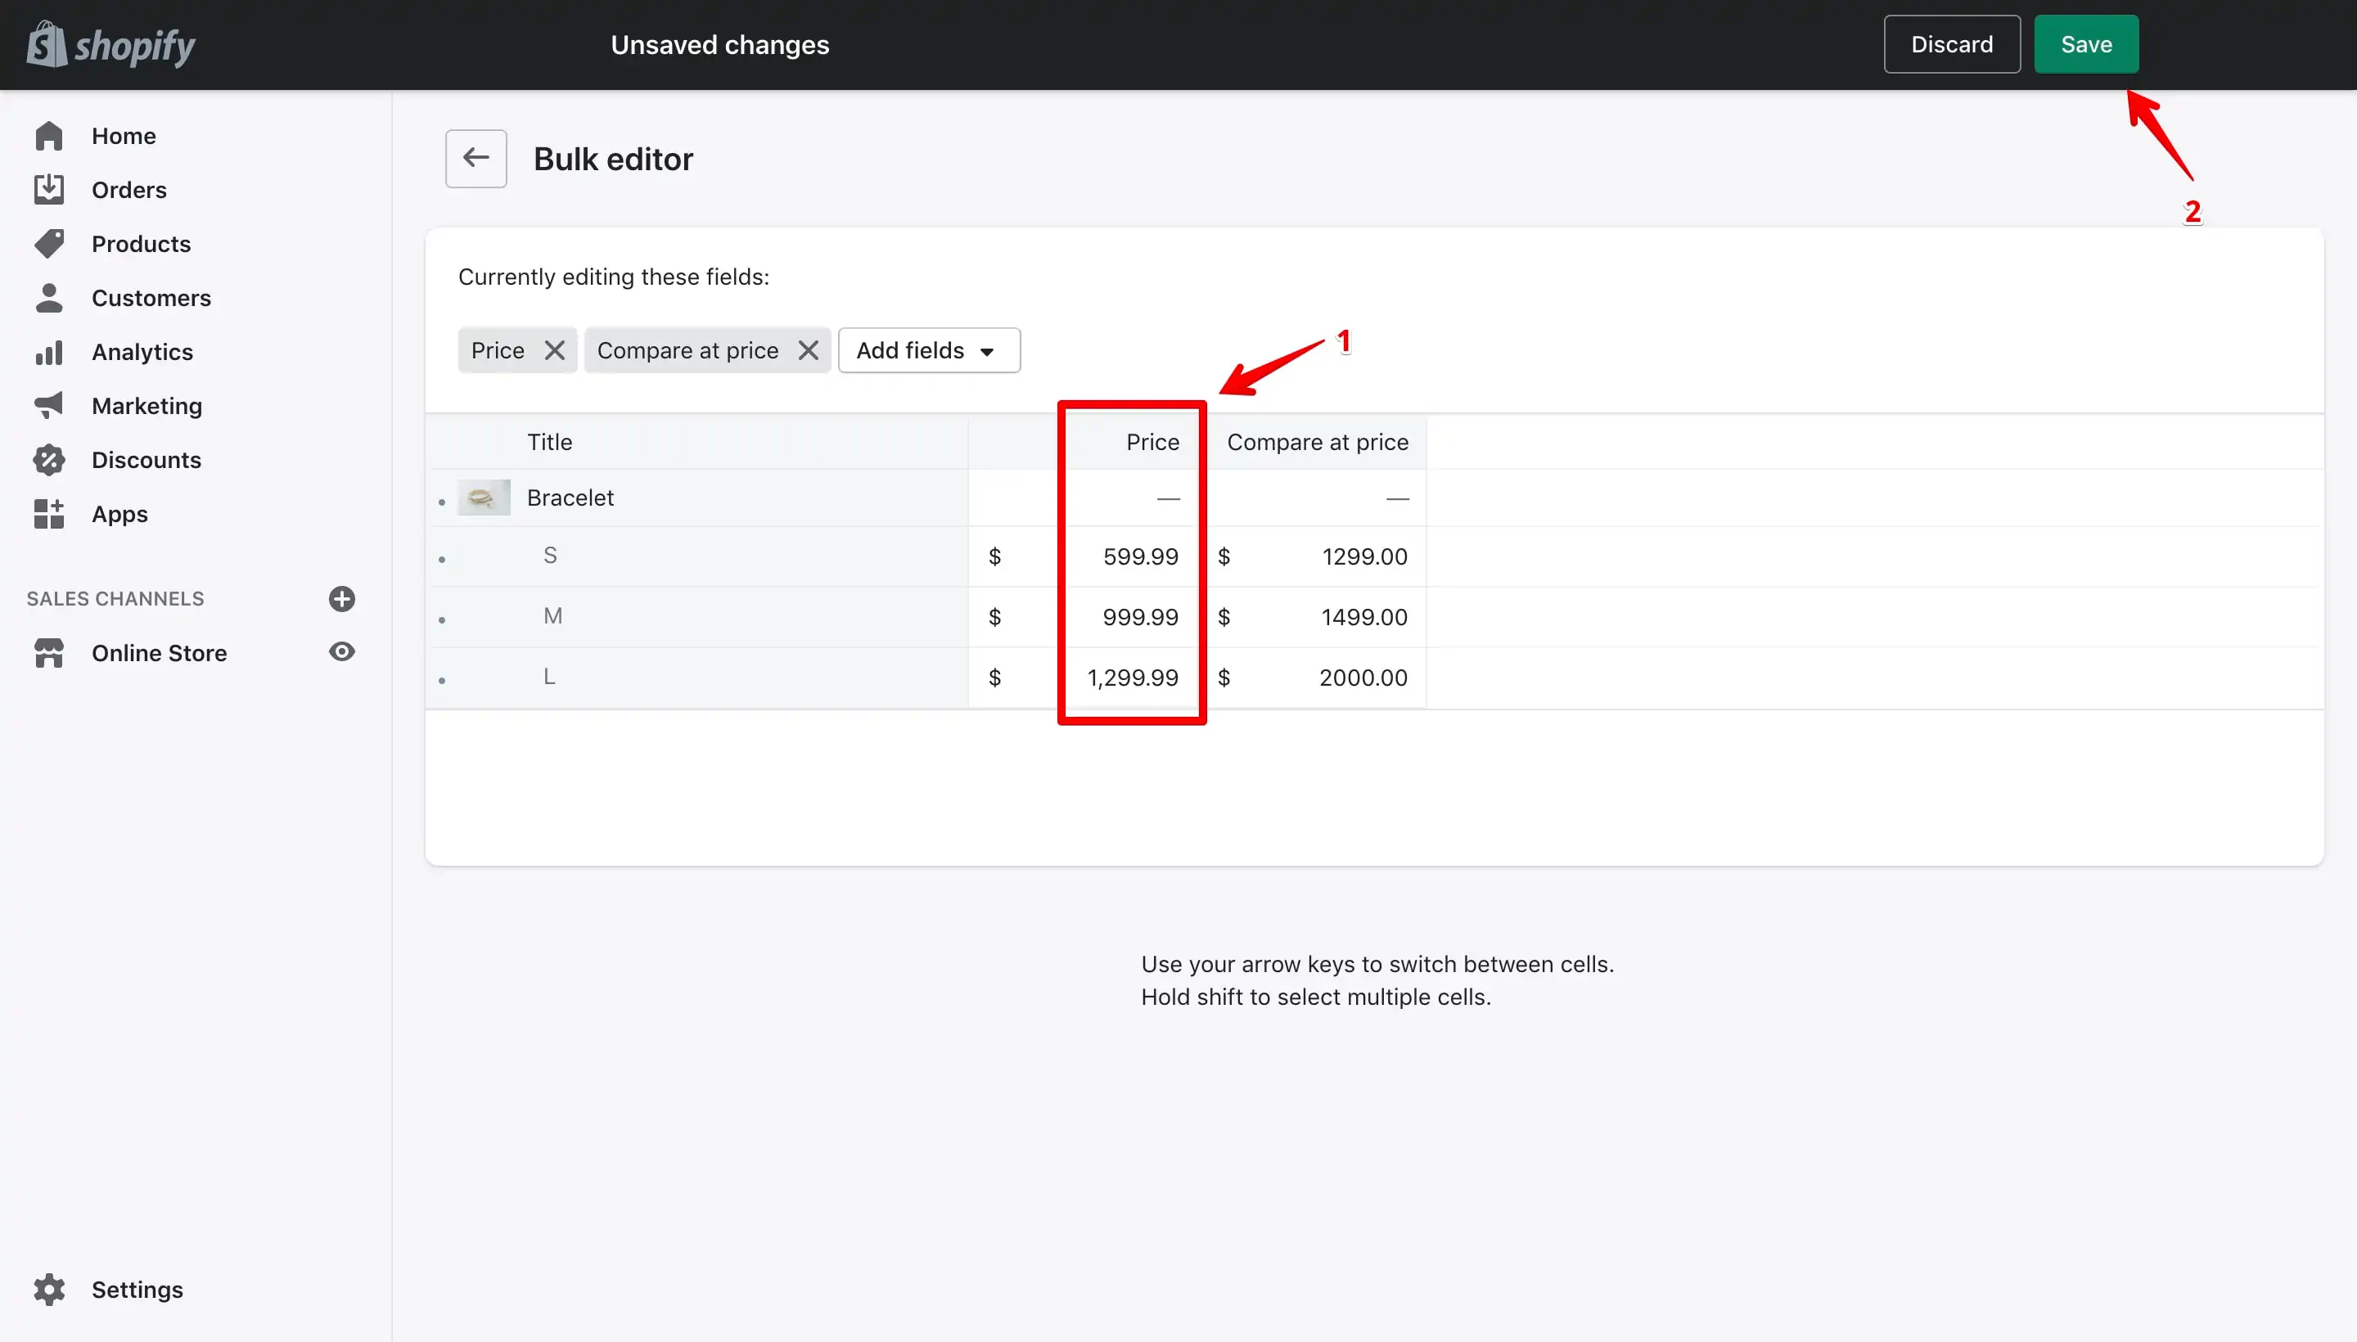
Task: Select the M variant row label
Action: pos(552,615)
